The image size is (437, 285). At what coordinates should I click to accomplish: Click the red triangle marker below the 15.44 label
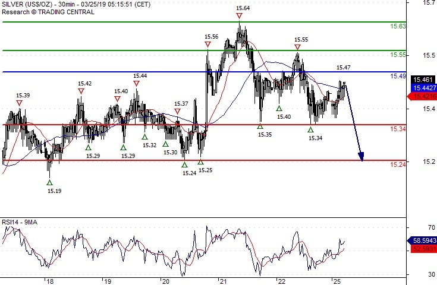(136, 83)
